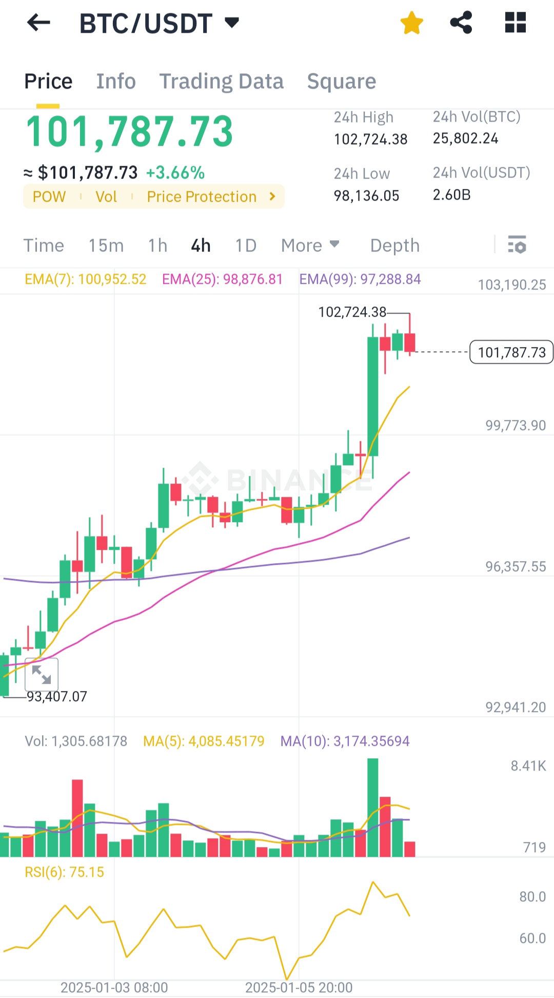Image resolution: width=554 pixels, height=998 pixels.
Task: Select the tallest green volume bar
Action: (x=373, y=808)
